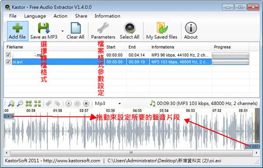Click the horizontal scrollbar right arrow
Viewport: 263px width, 168px height.
click(256, 153)
